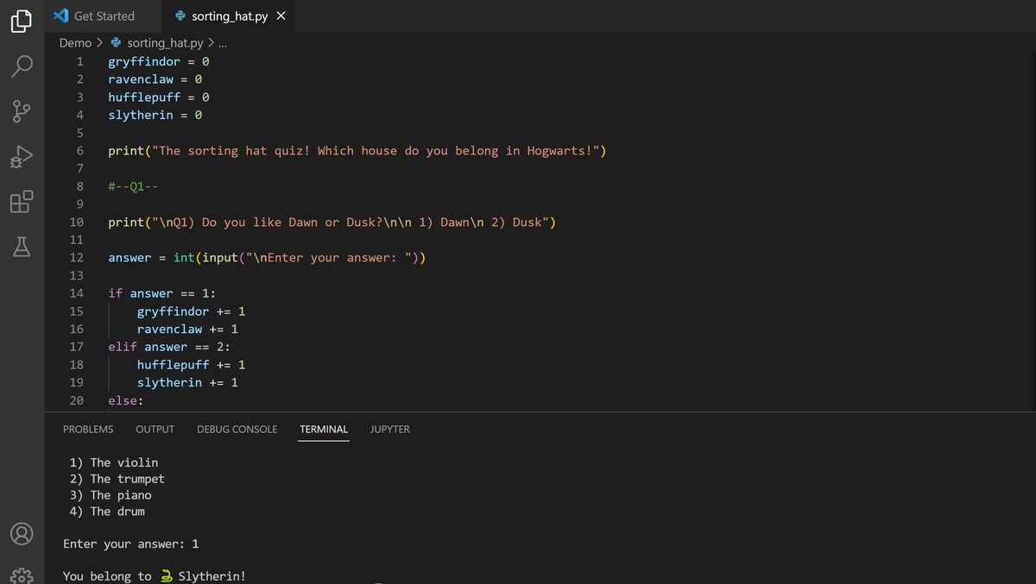Image resolution: width=1036 pixels, height=584 pixels.
Task: Click the line "answer = int(input(...))"
Action: click(268, 258)
